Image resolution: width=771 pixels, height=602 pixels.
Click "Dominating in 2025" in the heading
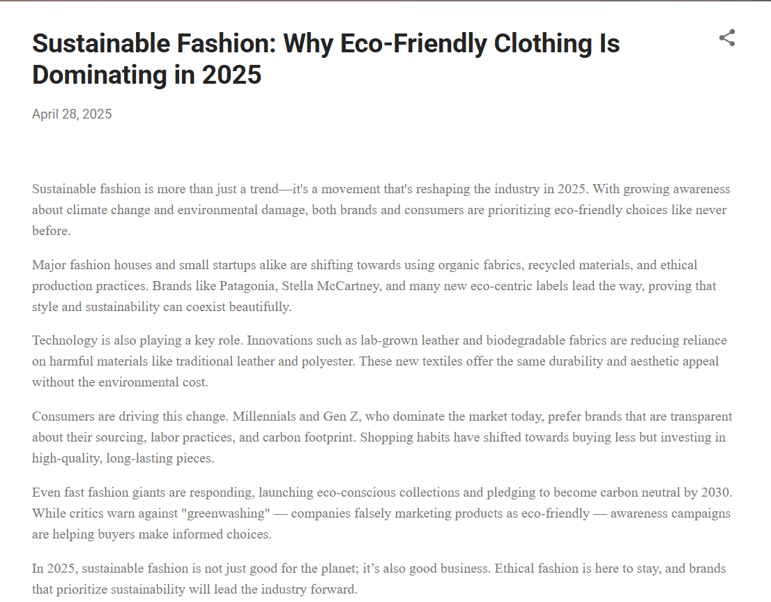coord(146,75)
